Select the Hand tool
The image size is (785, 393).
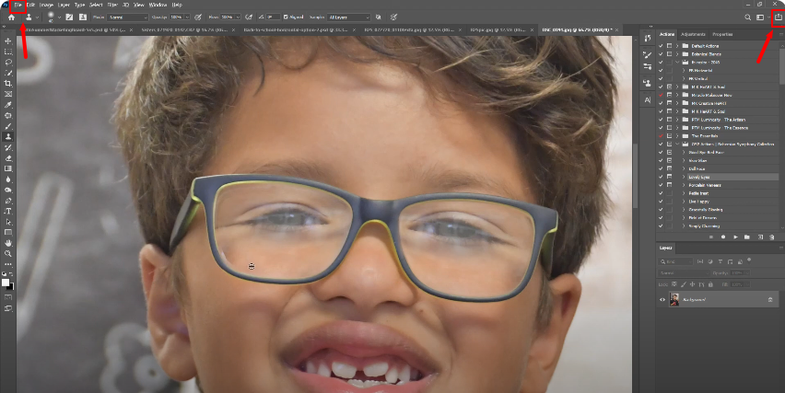8,243
